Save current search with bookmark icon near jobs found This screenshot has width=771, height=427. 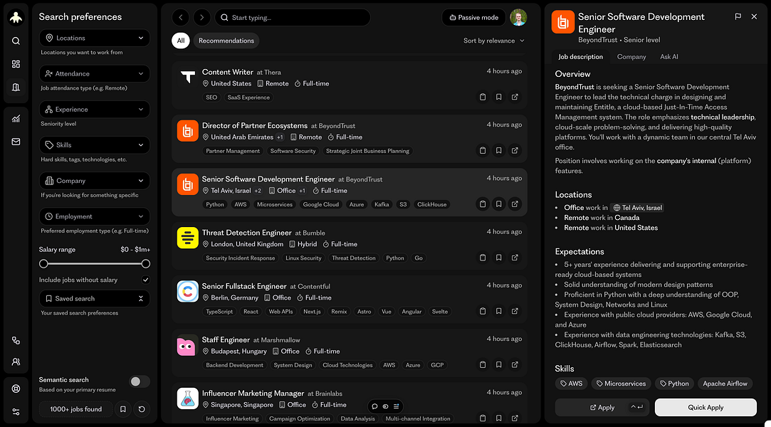click(x=123, y=408)
